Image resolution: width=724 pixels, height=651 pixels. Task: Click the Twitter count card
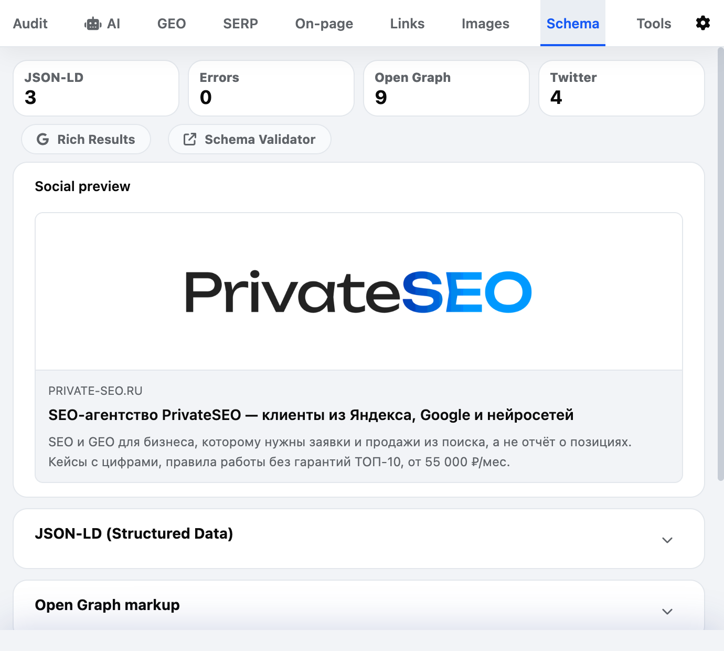click(x=622, y=88)
